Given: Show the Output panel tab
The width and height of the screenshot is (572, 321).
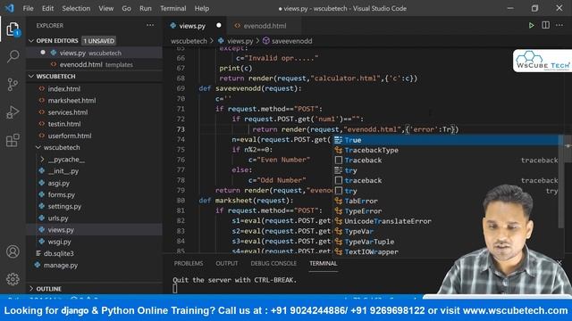Looking at the screenshot, I should tap(226, 263).
